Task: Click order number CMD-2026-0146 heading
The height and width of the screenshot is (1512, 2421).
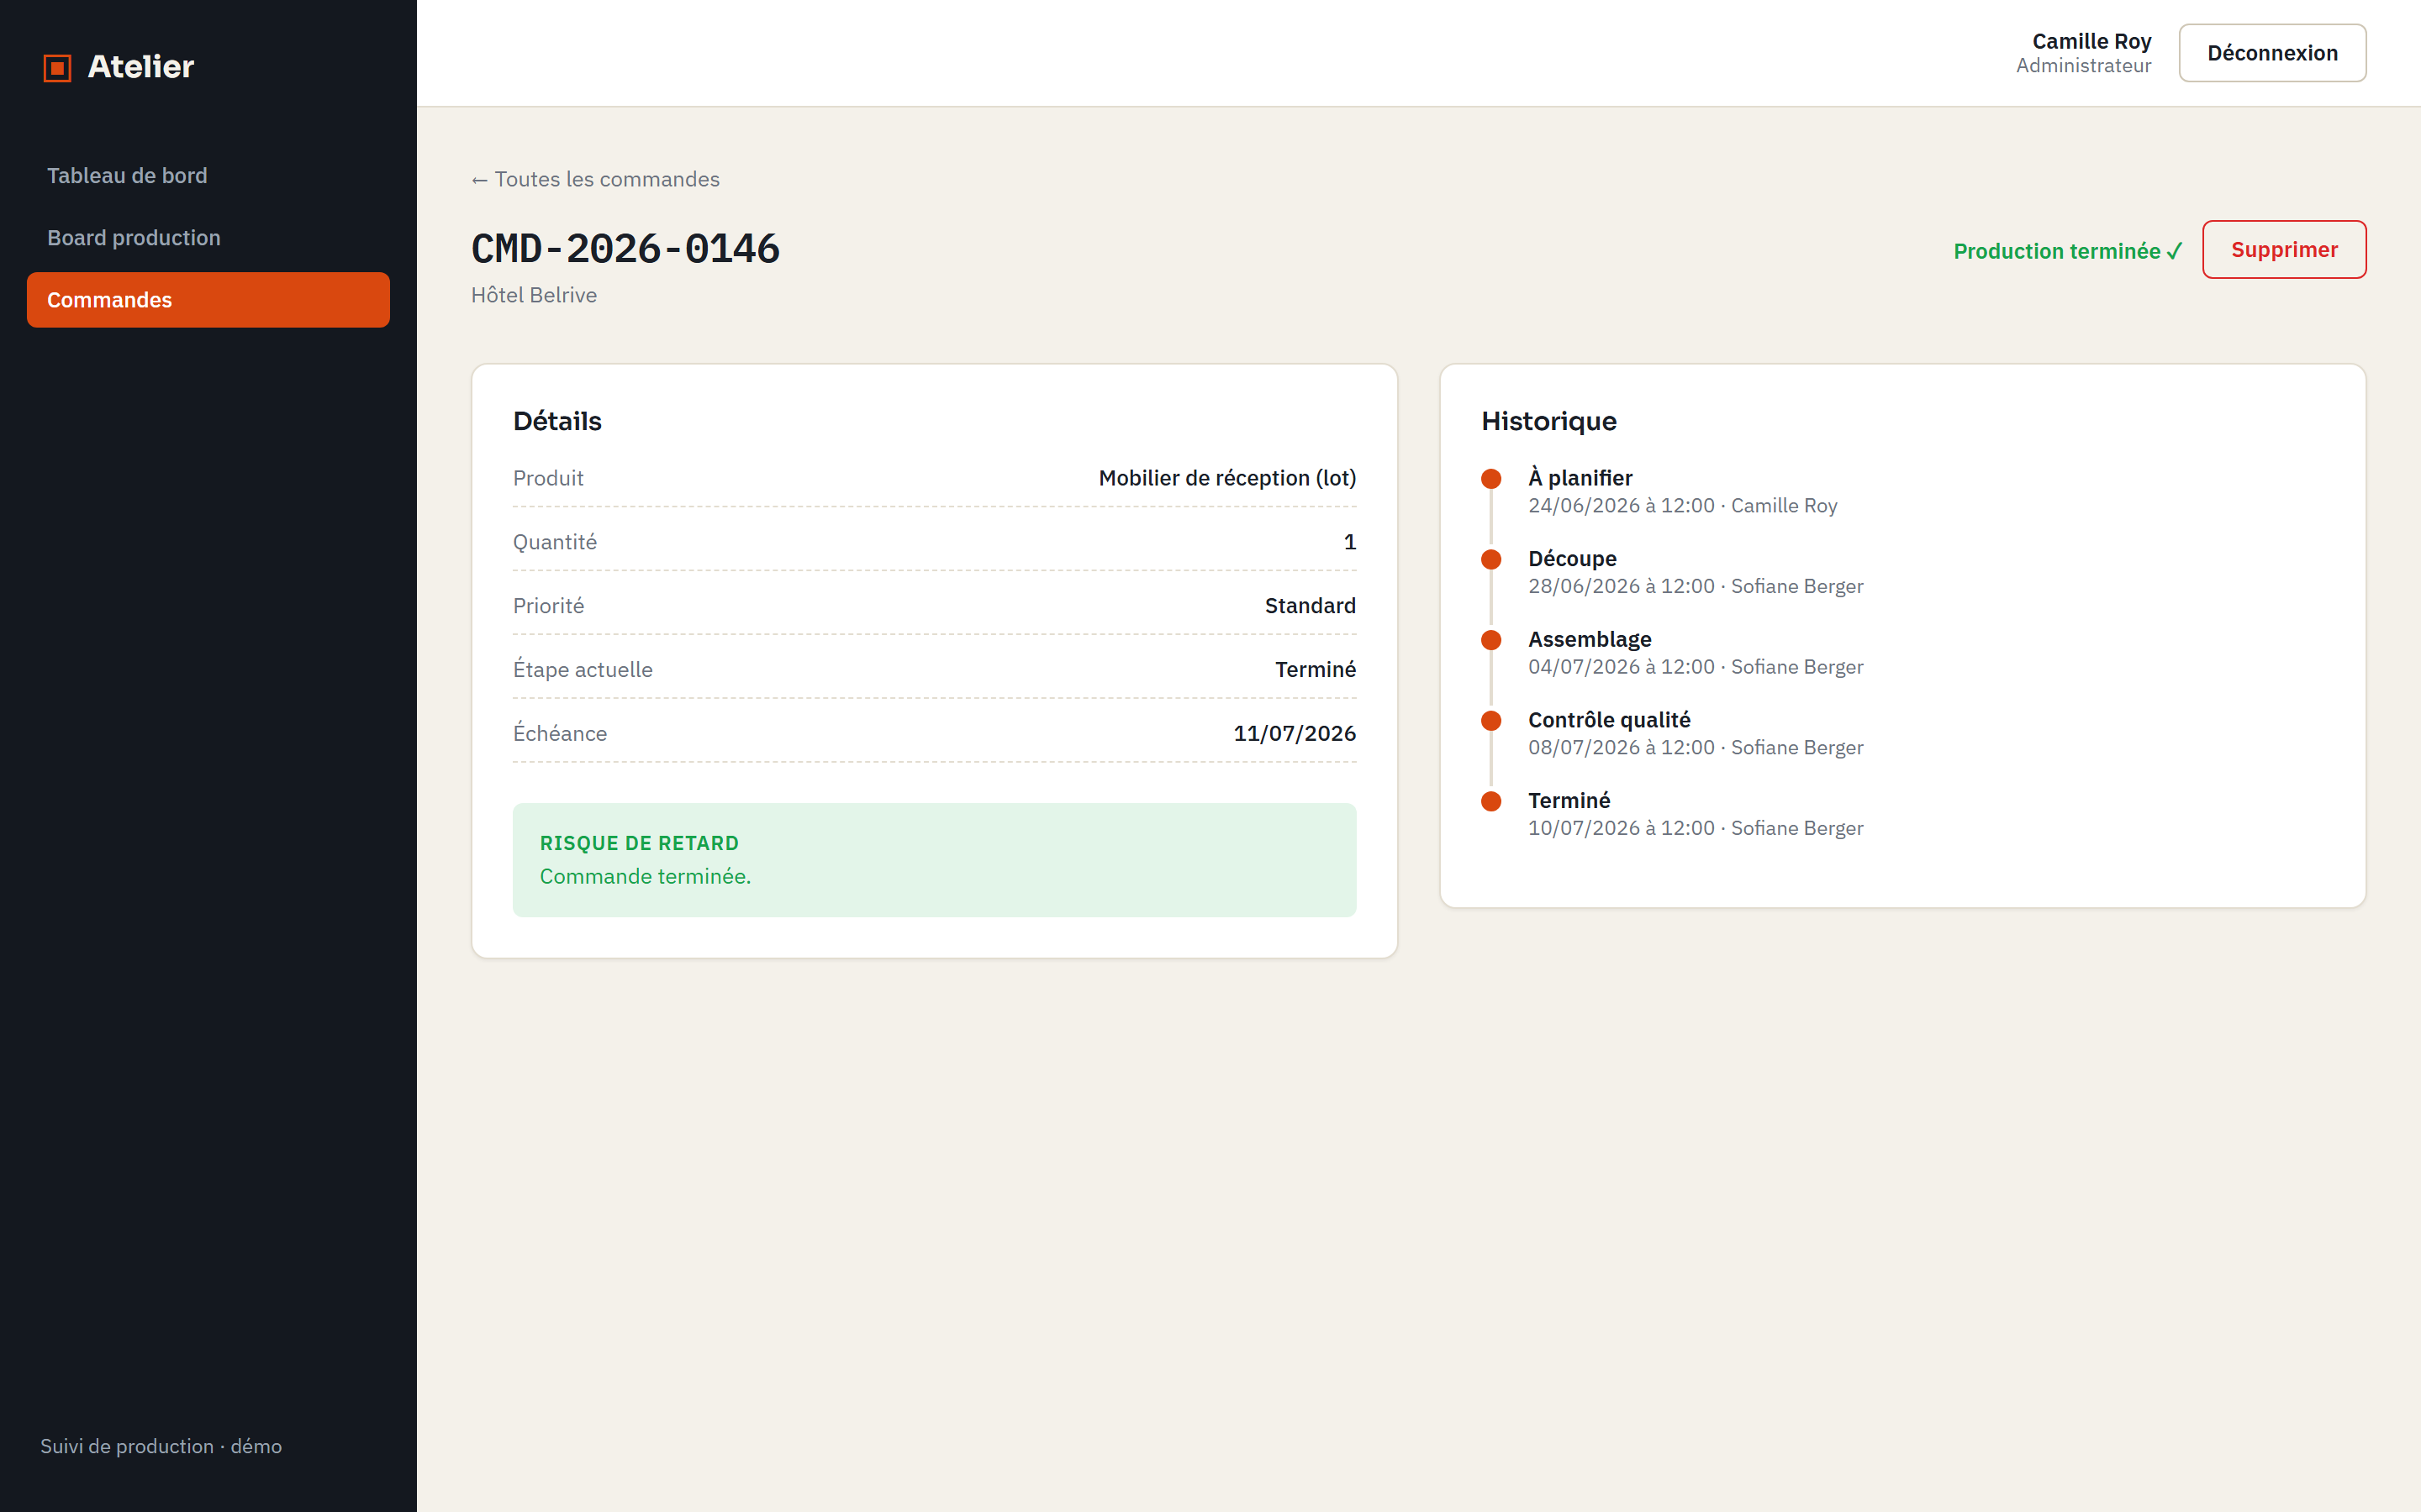Action: point(625,249)
